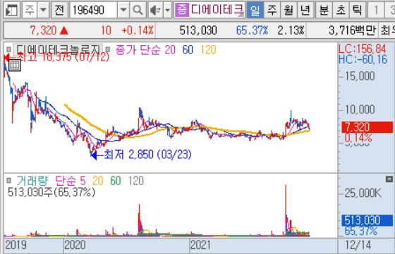Click the yellow 20 volume average label

(98, 181)
